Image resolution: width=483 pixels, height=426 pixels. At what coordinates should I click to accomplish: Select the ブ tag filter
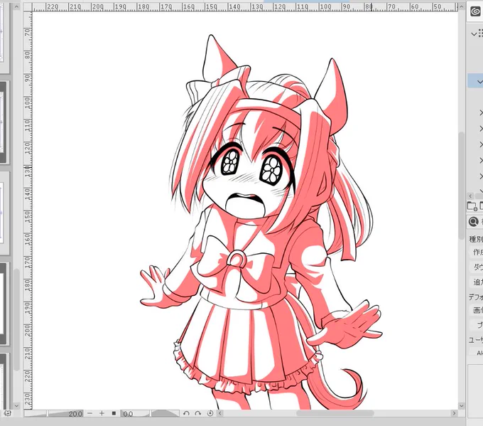[x=477, y=325]
